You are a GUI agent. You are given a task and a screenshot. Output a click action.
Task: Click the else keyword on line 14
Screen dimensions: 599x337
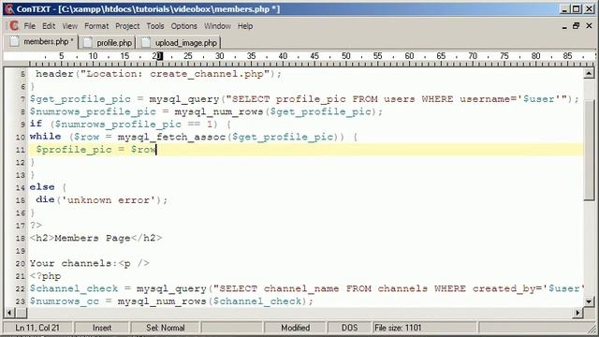(x=42, y=187)
